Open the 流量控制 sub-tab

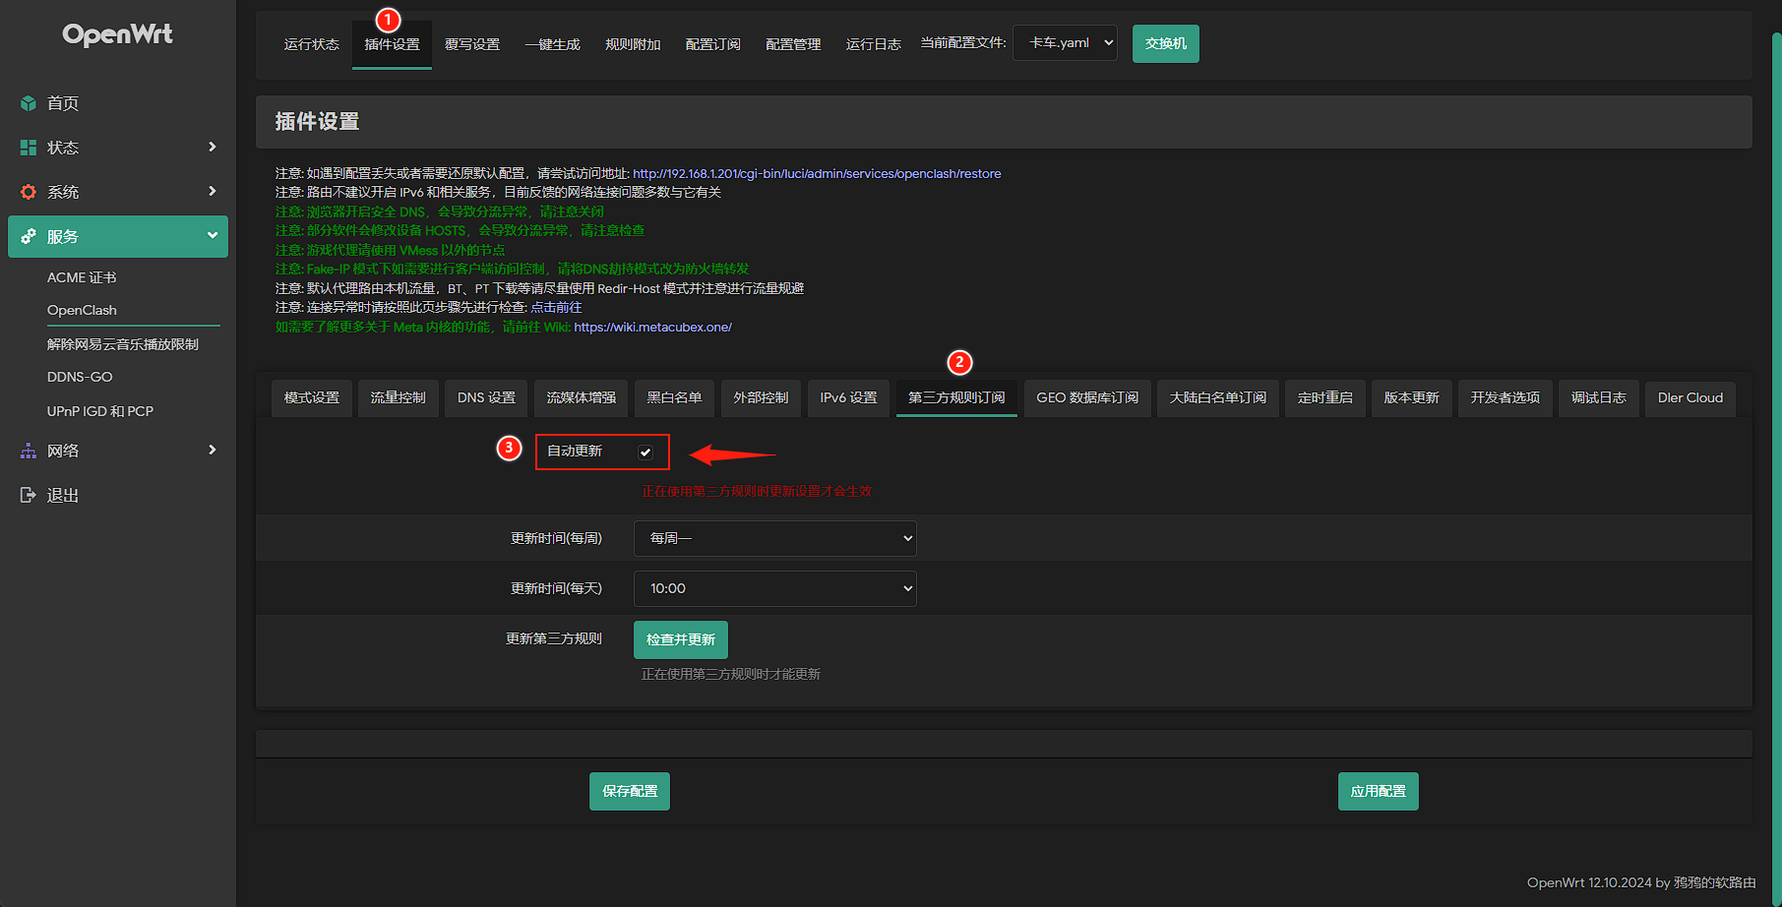coord(399,397)
